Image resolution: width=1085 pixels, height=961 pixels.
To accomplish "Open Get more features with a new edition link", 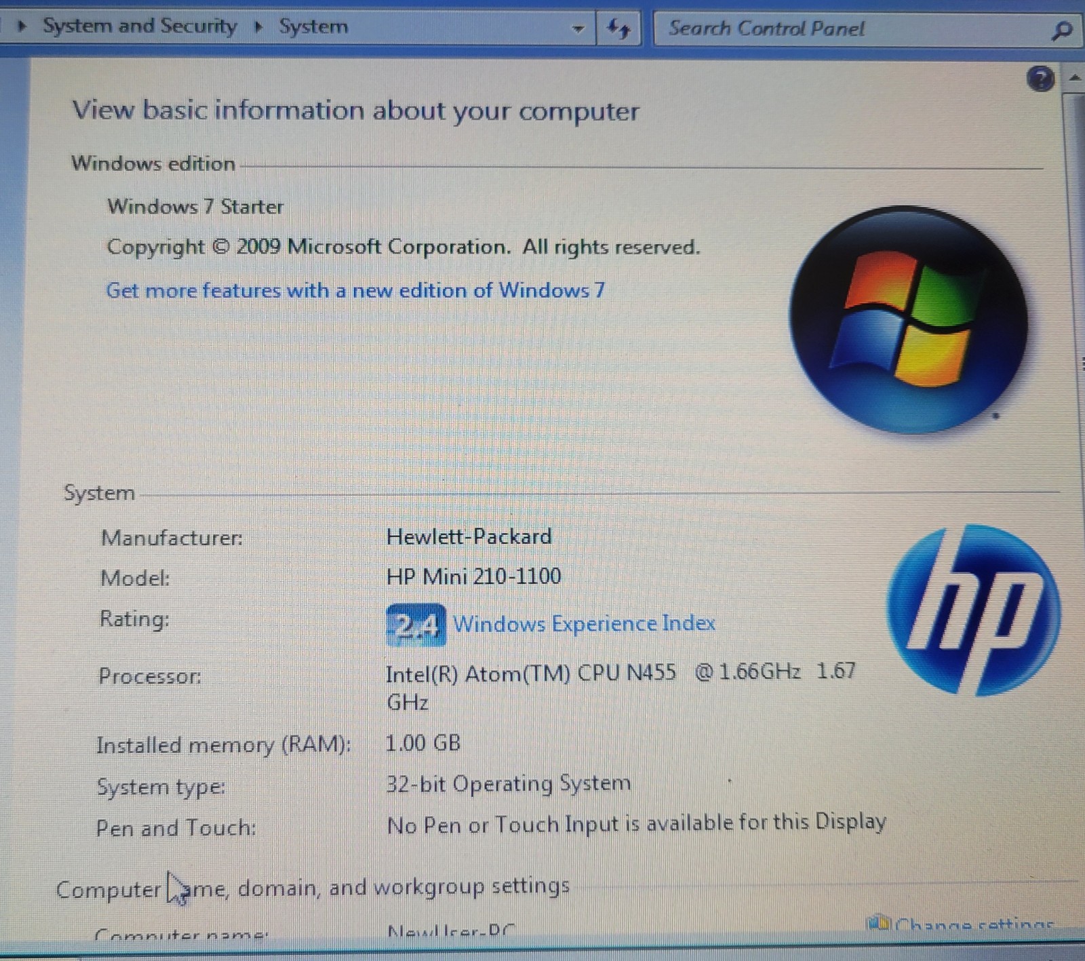I will pos(355,290).
